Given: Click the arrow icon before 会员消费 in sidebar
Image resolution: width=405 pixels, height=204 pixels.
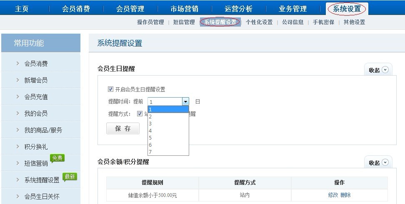Looking at the screenshot, I should pyautogui.click(x=18, y=64).
